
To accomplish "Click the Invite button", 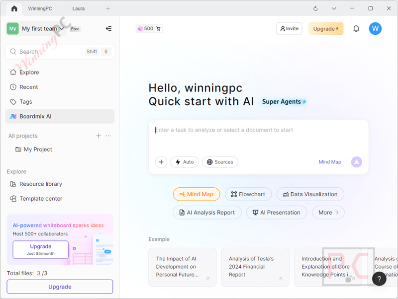I will pyautogui.click(x=289, y=29).
